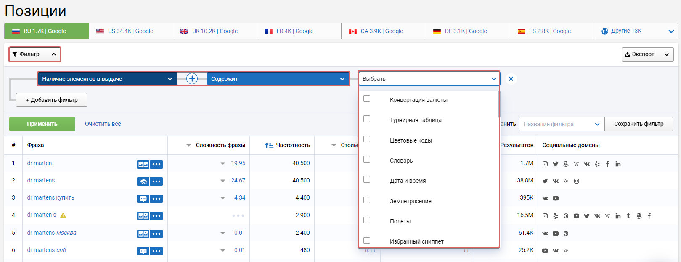Viewport: 681px width, 262px height.
Task: Click Amazon icon in dr marten row
Action: (566, 164)
